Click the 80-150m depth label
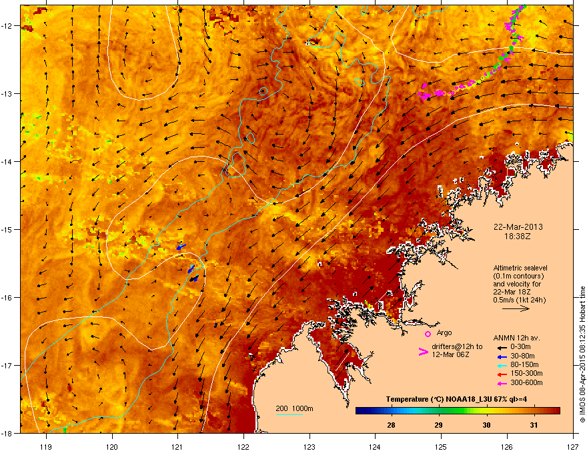The width and height of the screenshot is (587, 453). pos(524,365)
